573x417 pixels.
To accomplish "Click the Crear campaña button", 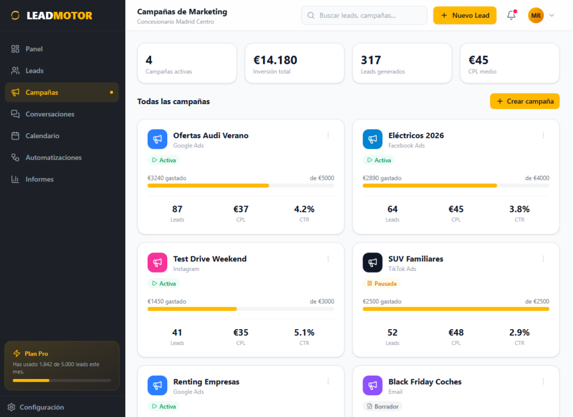I will point(524,101).
